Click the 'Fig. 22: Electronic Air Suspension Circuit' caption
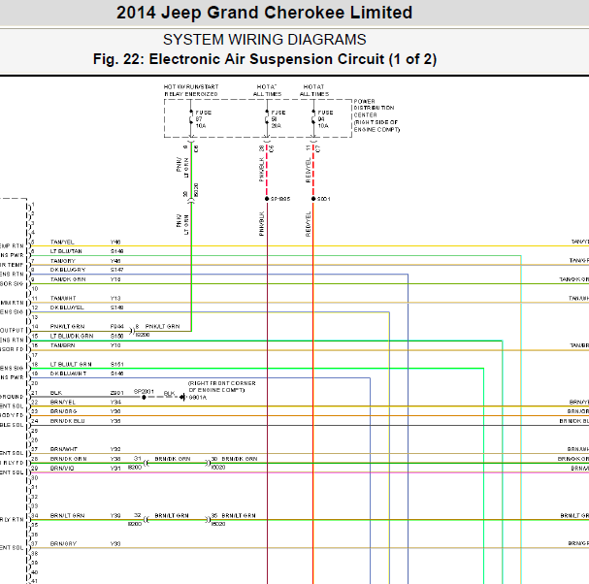The width and height of the screenshot is (589, 584). point(265,59)
